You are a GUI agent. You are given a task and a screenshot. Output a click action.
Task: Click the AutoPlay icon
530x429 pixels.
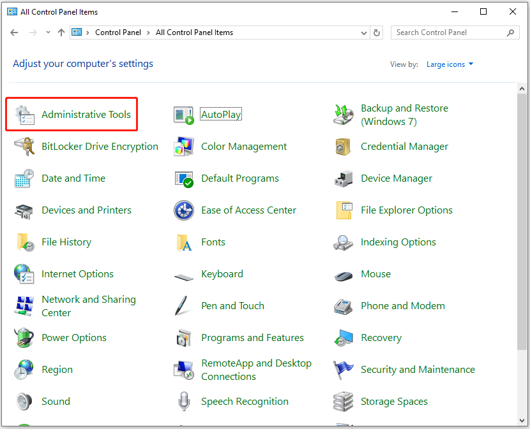pyautogui.click(x=184, y=115)
